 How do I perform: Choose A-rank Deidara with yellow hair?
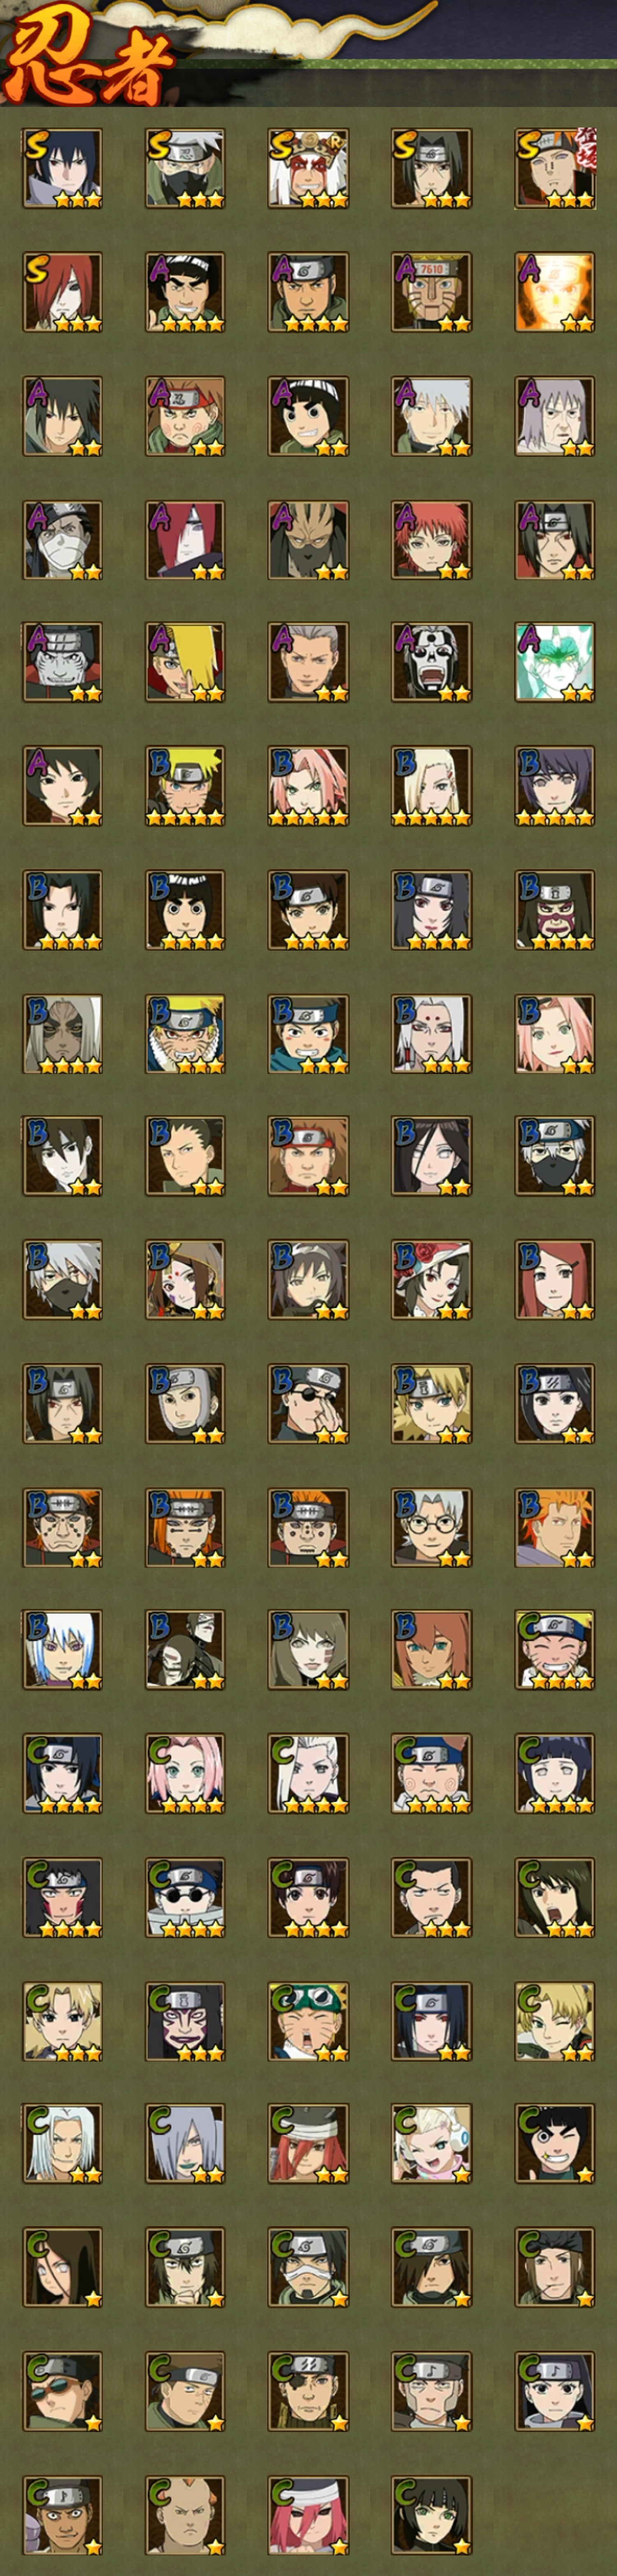point(185,662)
